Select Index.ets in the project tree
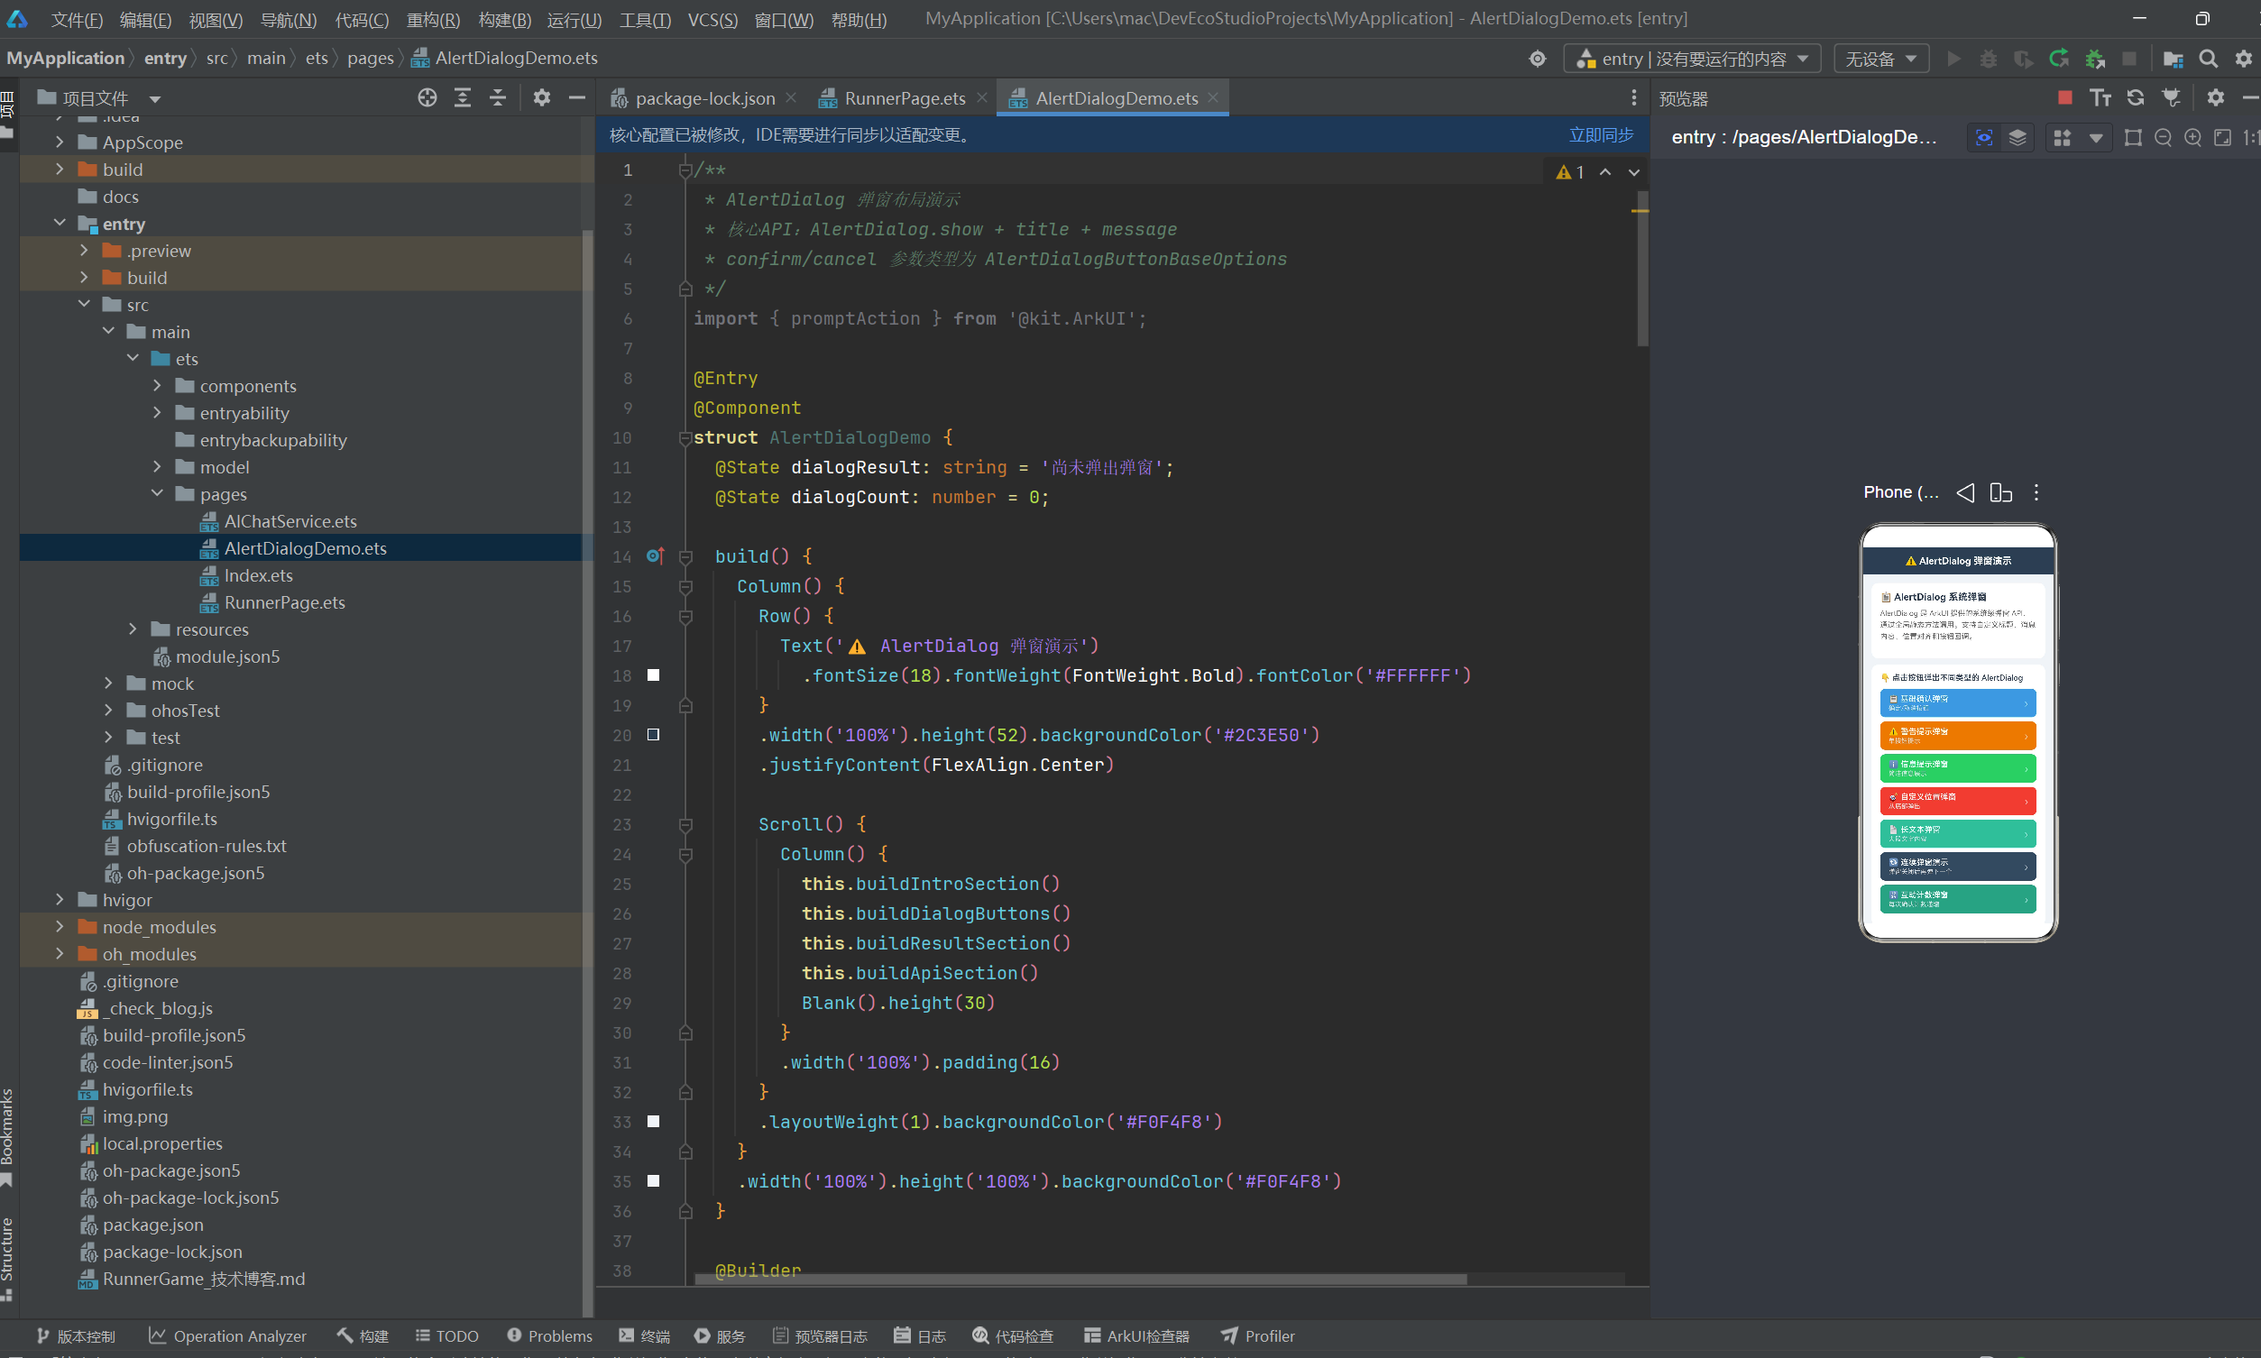The image size is (2261, 1358). 258,574
